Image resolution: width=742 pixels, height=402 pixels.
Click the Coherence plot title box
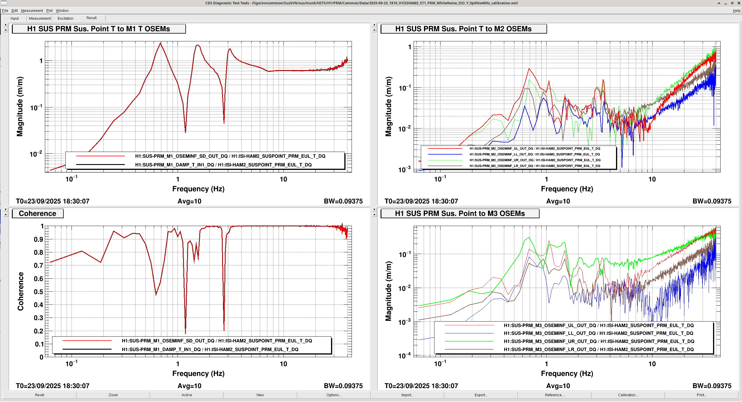click(38, 214)
